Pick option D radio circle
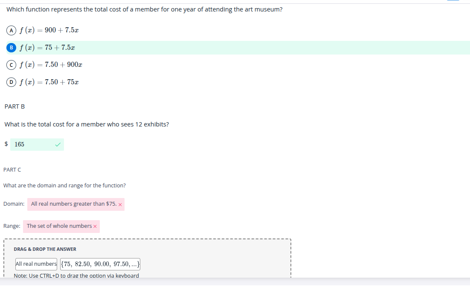 coord(10,82)
